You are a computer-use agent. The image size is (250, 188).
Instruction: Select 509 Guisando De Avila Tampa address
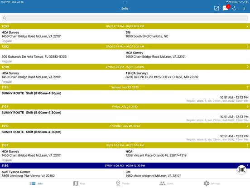[34, 57]
